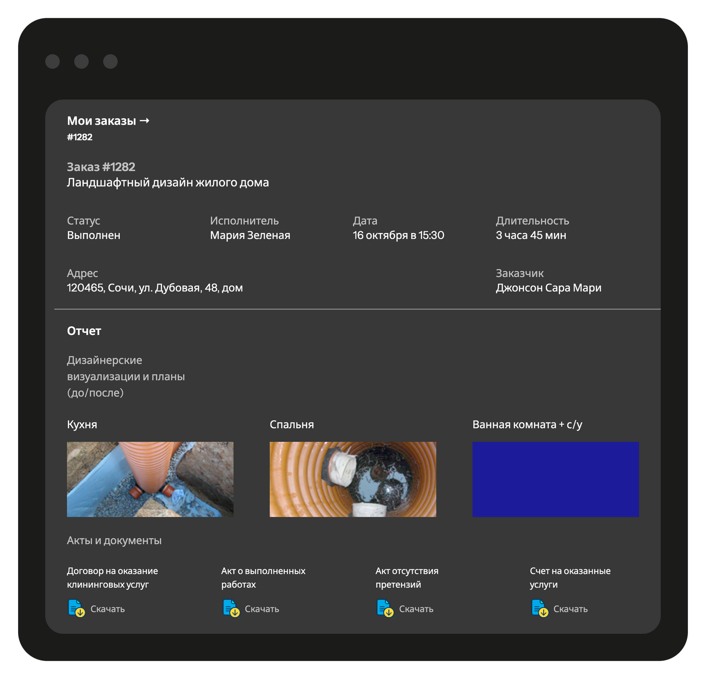Image resolution: width=706 pixels, height=679 pixels.
Task: Click the Акты и документы heading
Action: click(x=114, y=540)
